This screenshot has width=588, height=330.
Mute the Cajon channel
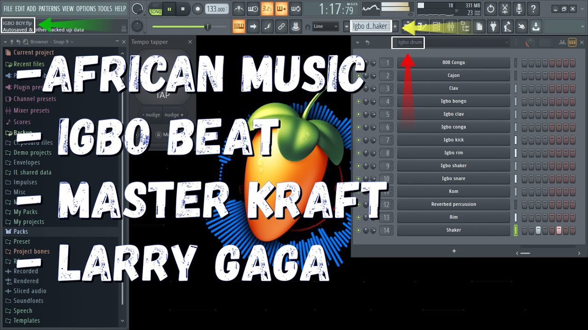tap(358, 76)
